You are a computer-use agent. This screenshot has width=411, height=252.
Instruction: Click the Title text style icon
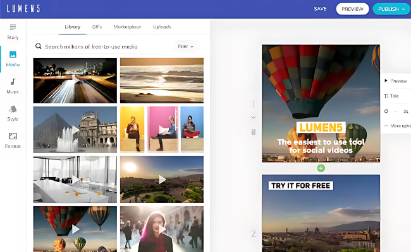[386, 96]
